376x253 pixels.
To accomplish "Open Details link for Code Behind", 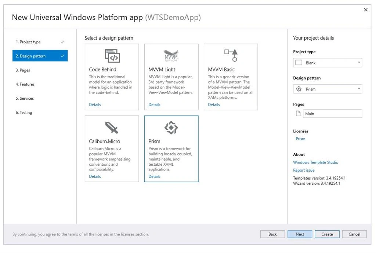I will click(x=95, y=104).
